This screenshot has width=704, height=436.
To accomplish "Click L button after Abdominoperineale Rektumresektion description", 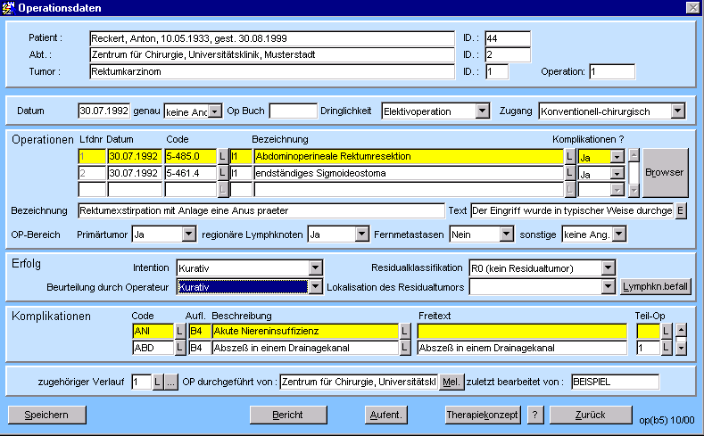I will click(570, 156).
